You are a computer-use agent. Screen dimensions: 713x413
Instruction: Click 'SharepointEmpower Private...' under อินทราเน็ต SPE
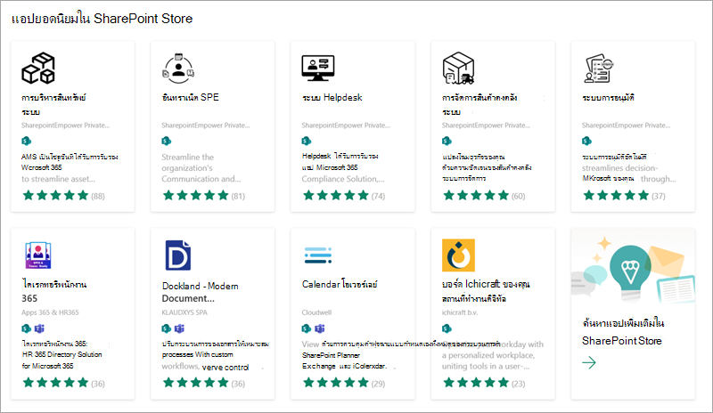tap(206, 126)
